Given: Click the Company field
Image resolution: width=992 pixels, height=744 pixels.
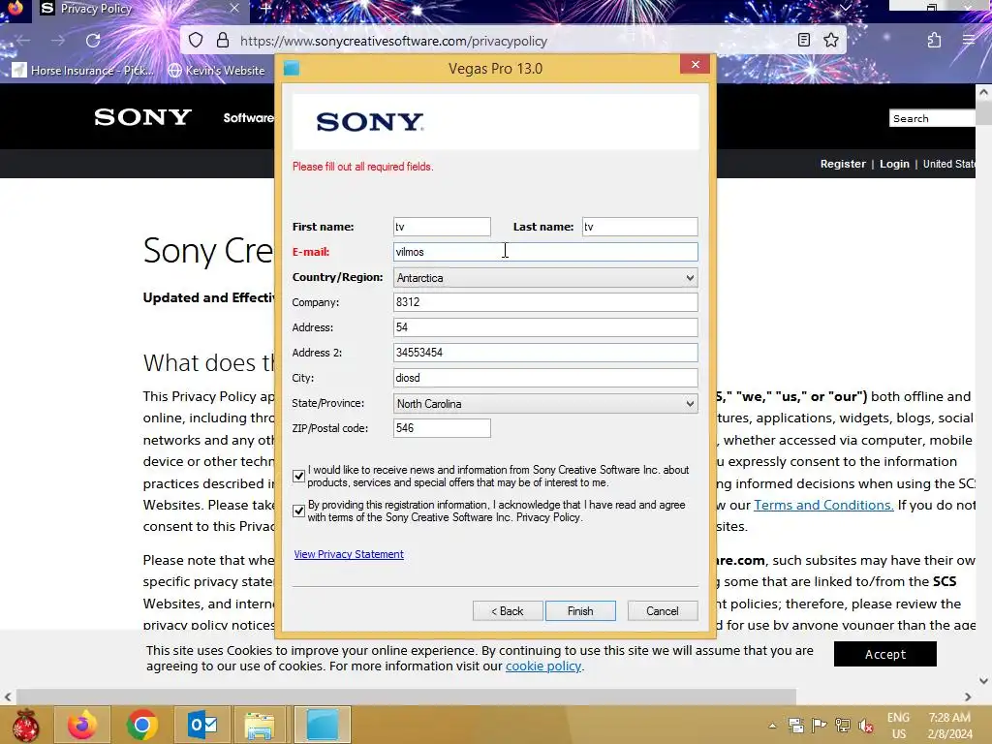Looking at the screenshot, I should pyautogui.click(x=545, y=302).
